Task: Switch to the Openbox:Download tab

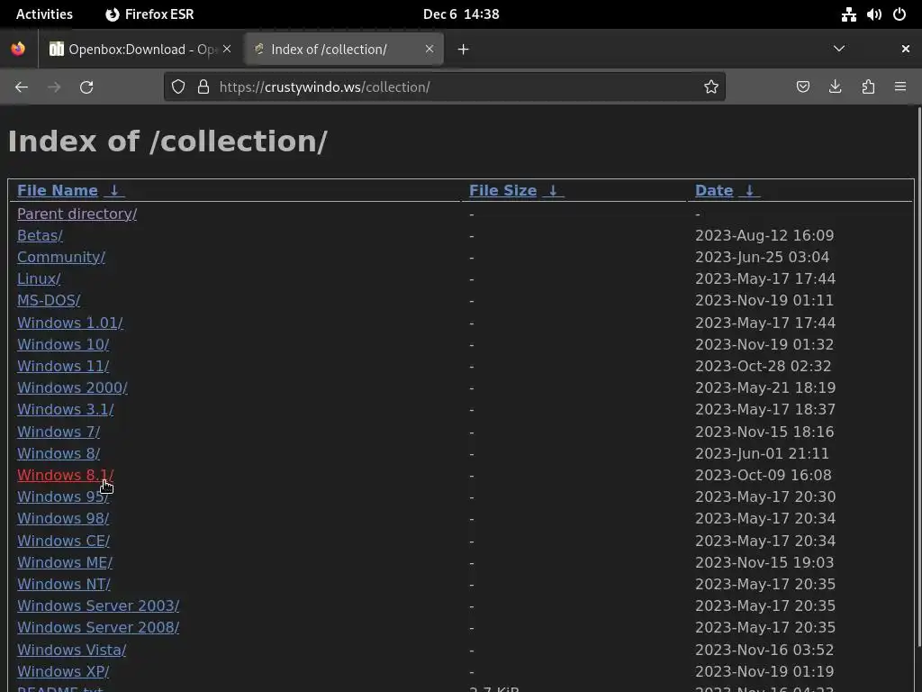Action: [x=140, y=50]
